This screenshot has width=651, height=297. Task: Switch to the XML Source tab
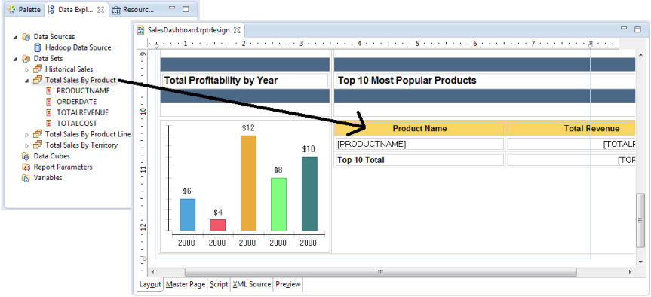(252, 284)
